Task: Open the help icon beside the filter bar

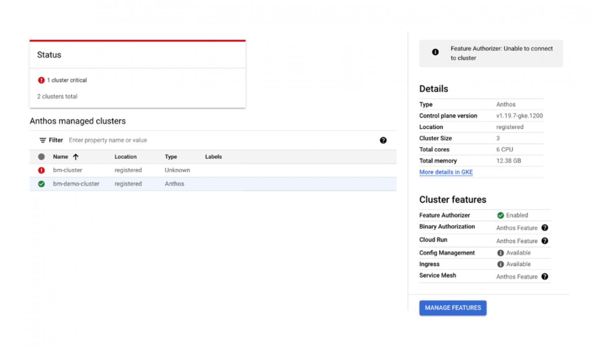Action: 383,140
